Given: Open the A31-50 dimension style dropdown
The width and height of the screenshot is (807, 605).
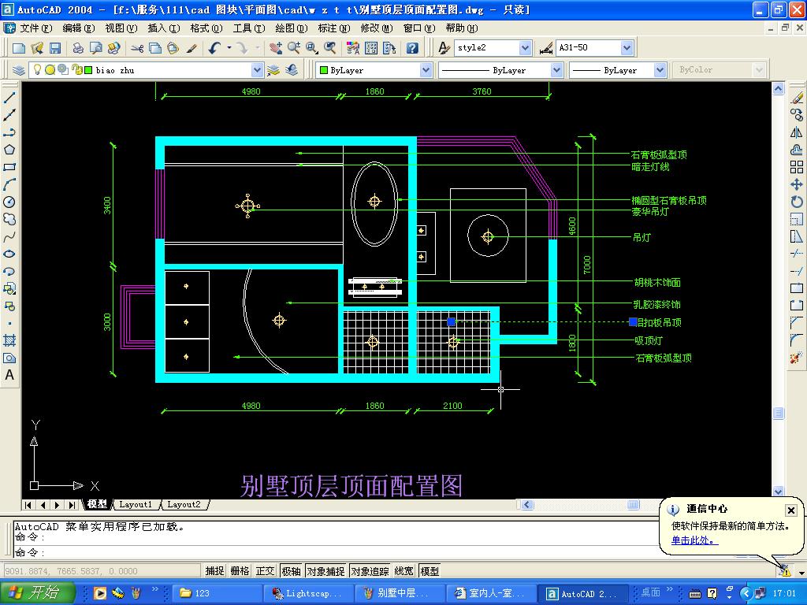Looking at the screenshot, I should click(627, 48).
